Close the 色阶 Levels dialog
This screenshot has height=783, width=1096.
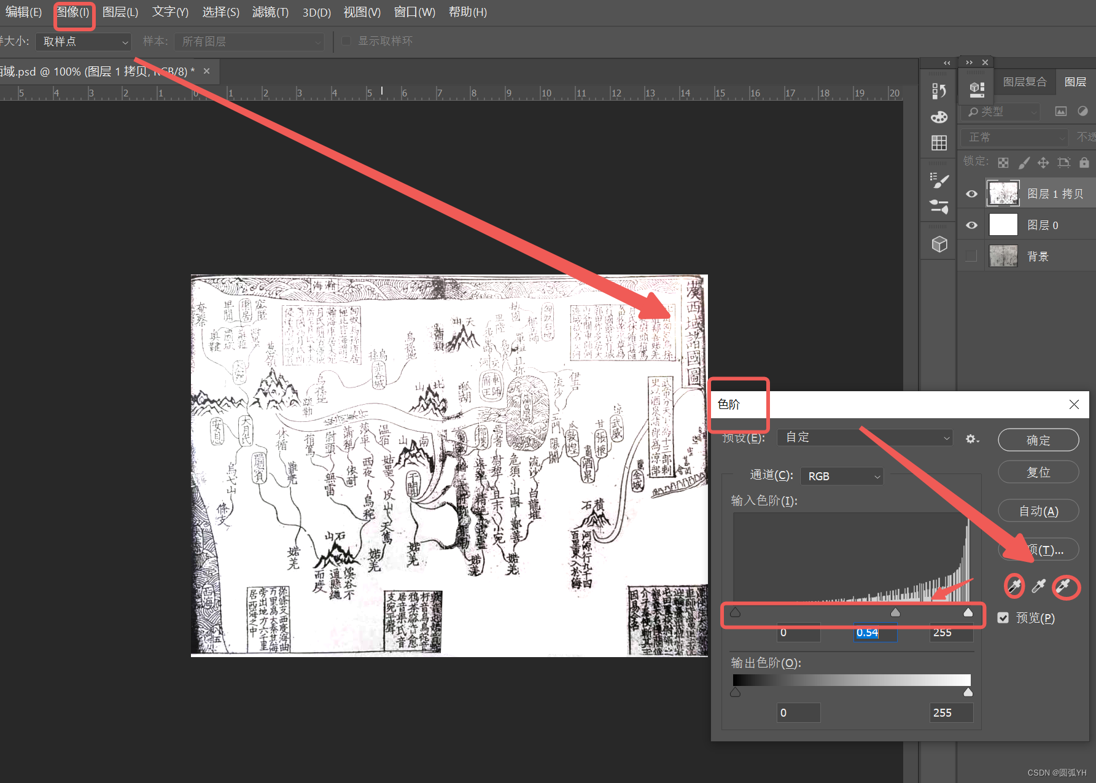(x=1074, y=404)
